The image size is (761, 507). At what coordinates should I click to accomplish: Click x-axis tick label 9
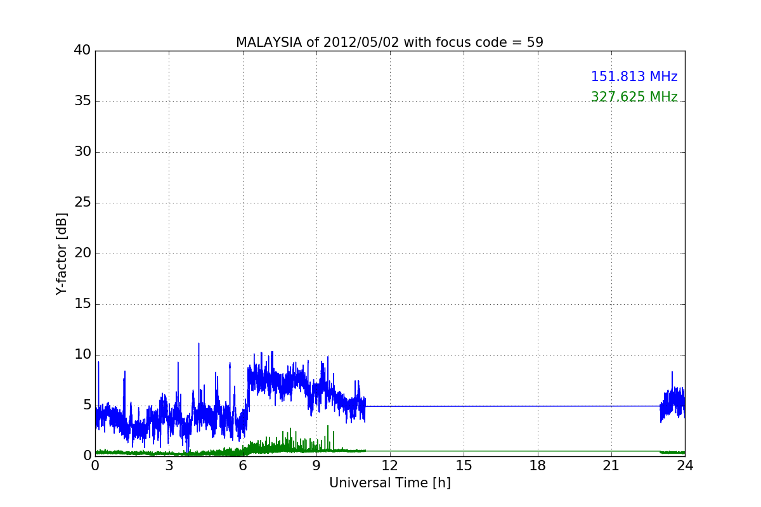[316, 466]
